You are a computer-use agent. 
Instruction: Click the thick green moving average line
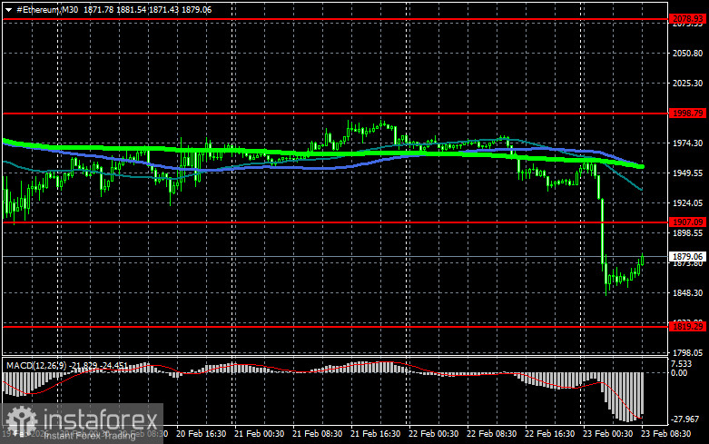coord(272,150)
